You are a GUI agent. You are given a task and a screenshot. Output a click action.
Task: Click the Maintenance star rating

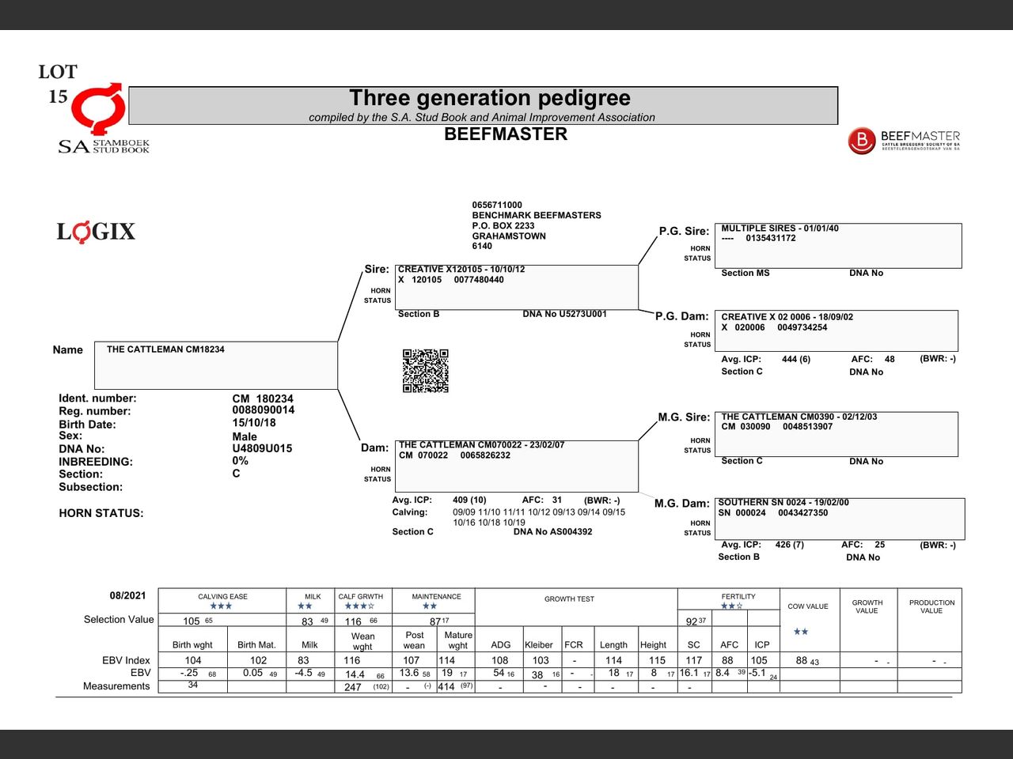[430, 606]
